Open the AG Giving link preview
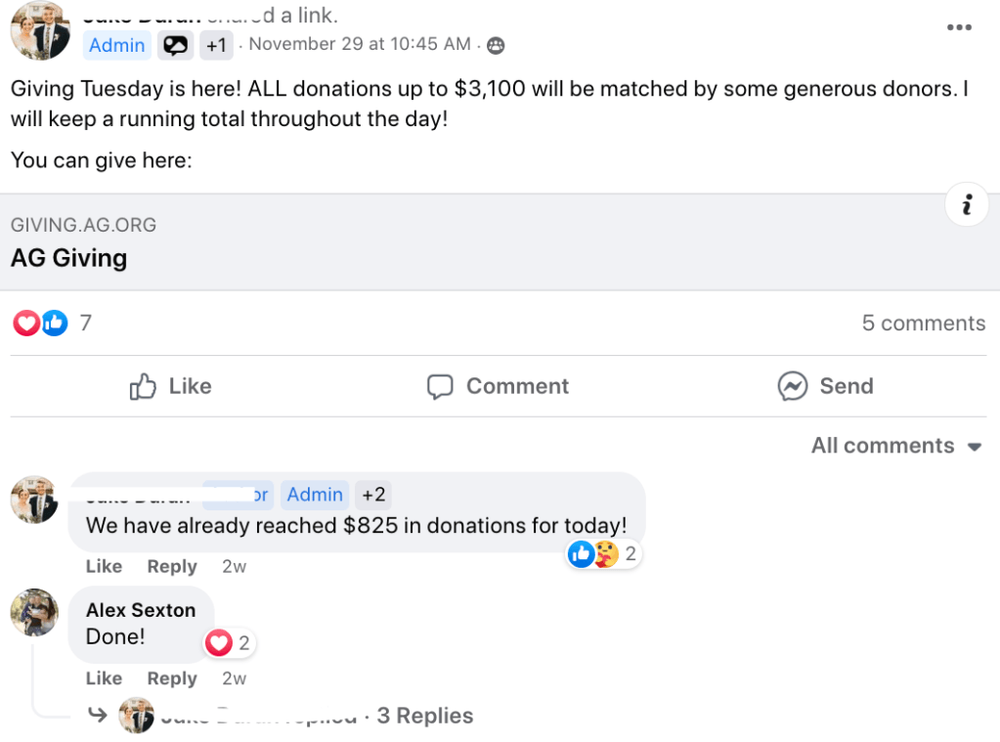This screenshot has width=1000, height=742. [68, 258]
